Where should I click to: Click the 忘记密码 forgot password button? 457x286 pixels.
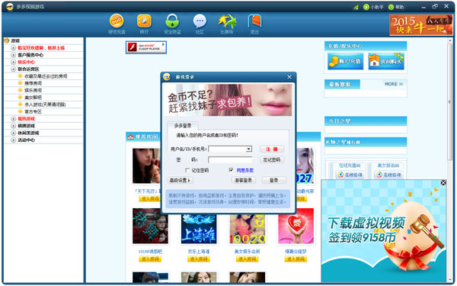pos(272,159)
